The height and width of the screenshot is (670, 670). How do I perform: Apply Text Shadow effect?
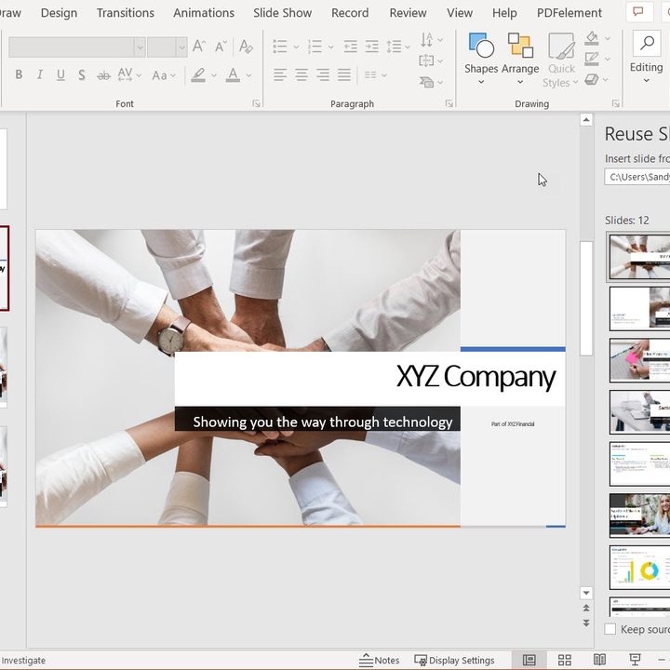82,74
